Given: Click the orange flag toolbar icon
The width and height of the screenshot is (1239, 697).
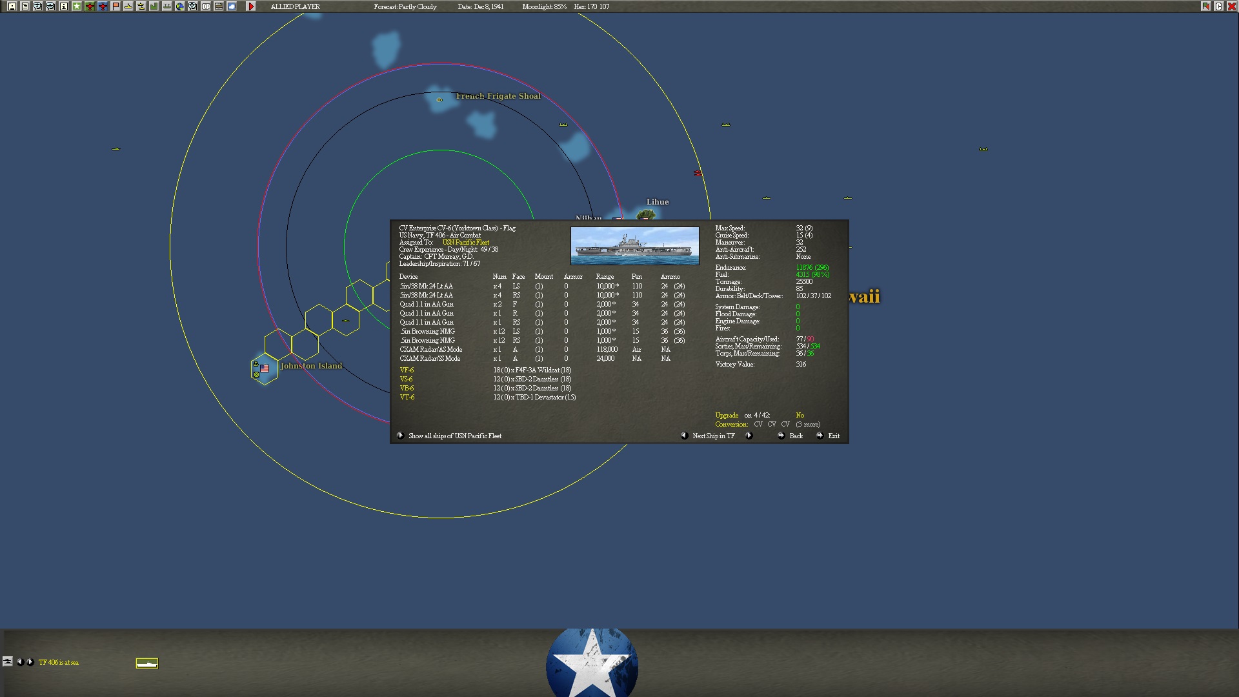Looking at the screenshot, I should [116, 6].
